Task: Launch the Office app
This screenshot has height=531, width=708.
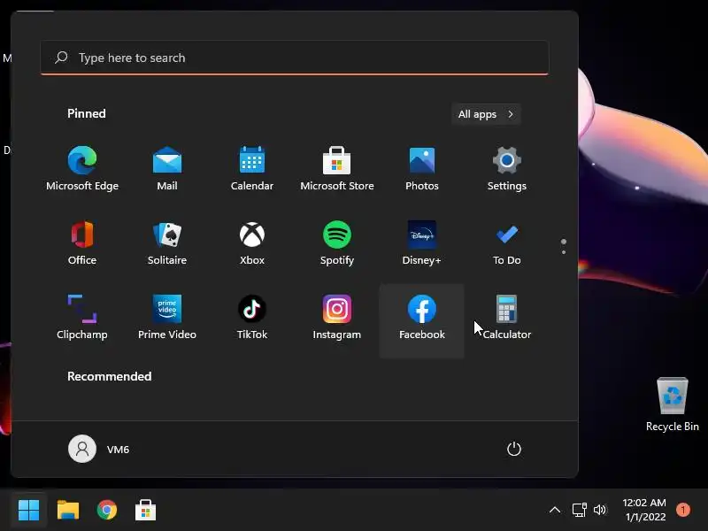Action: point(82,243)
